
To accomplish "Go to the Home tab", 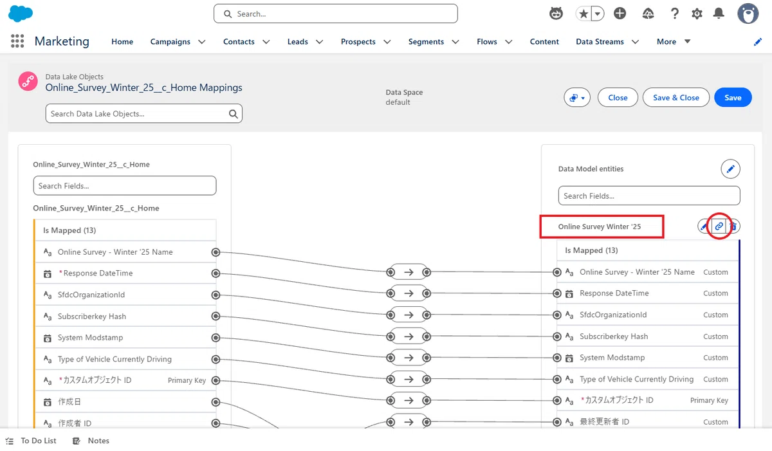I will 122,42.
